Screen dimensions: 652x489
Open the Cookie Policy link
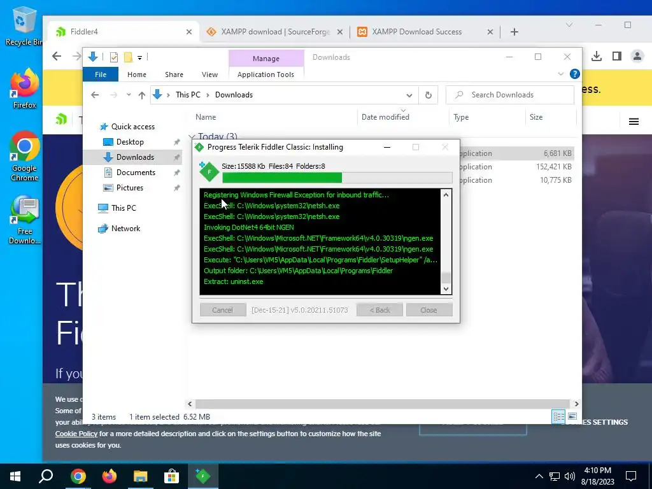pos(76,434)
